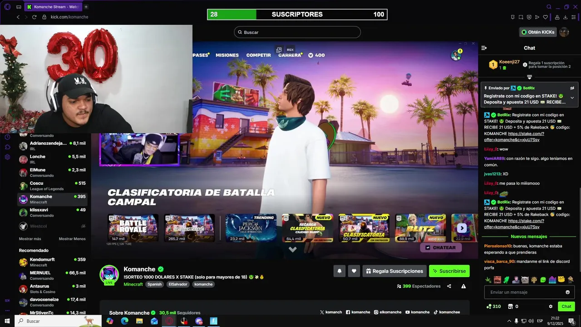Click Mostrar Menos in sidebar
581x327 pixels.
click(72, 239)
